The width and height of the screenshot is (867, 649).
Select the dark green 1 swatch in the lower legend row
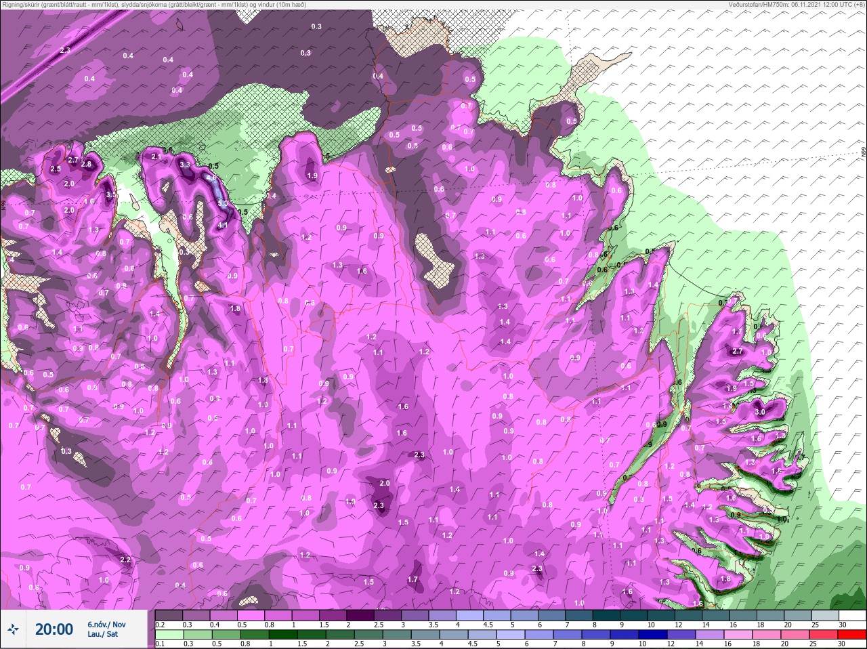pyautogui.click(x=282, y=634)
